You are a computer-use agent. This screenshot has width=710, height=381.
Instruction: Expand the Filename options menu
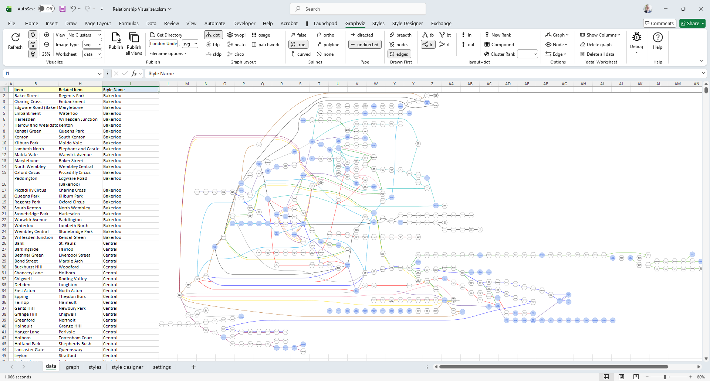click(168, 54)
